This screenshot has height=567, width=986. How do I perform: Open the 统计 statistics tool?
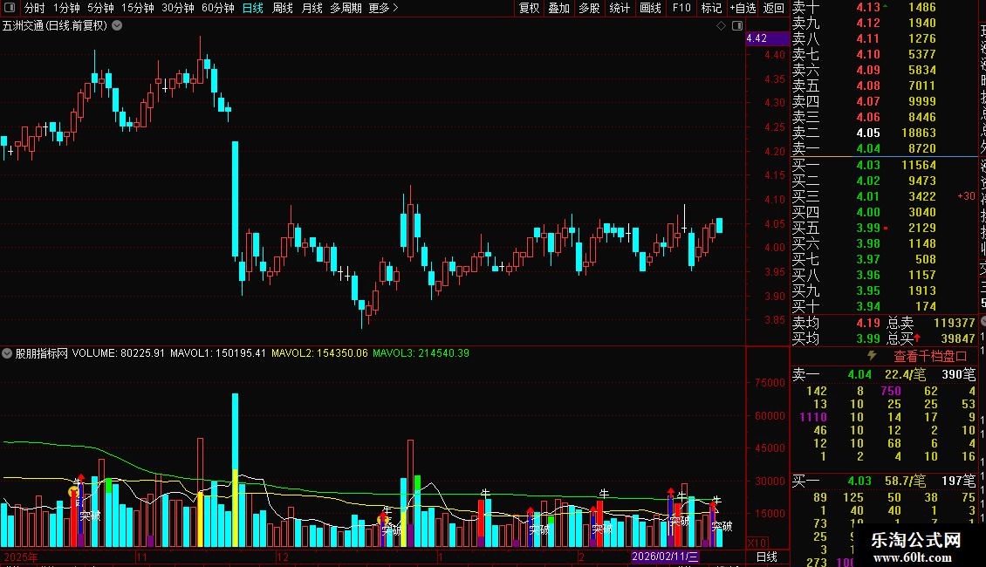(x=620, y=8)
